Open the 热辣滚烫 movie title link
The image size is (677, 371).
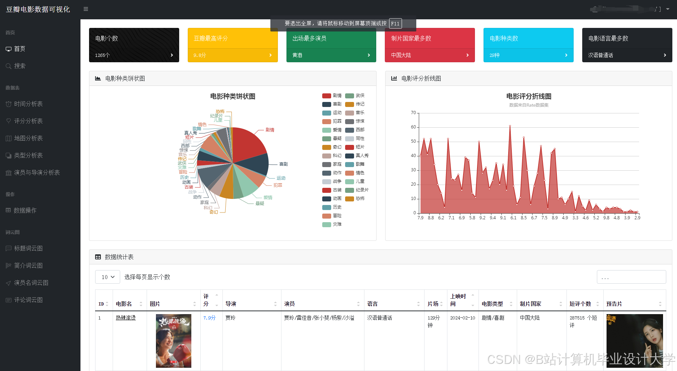tap(126, 318)
